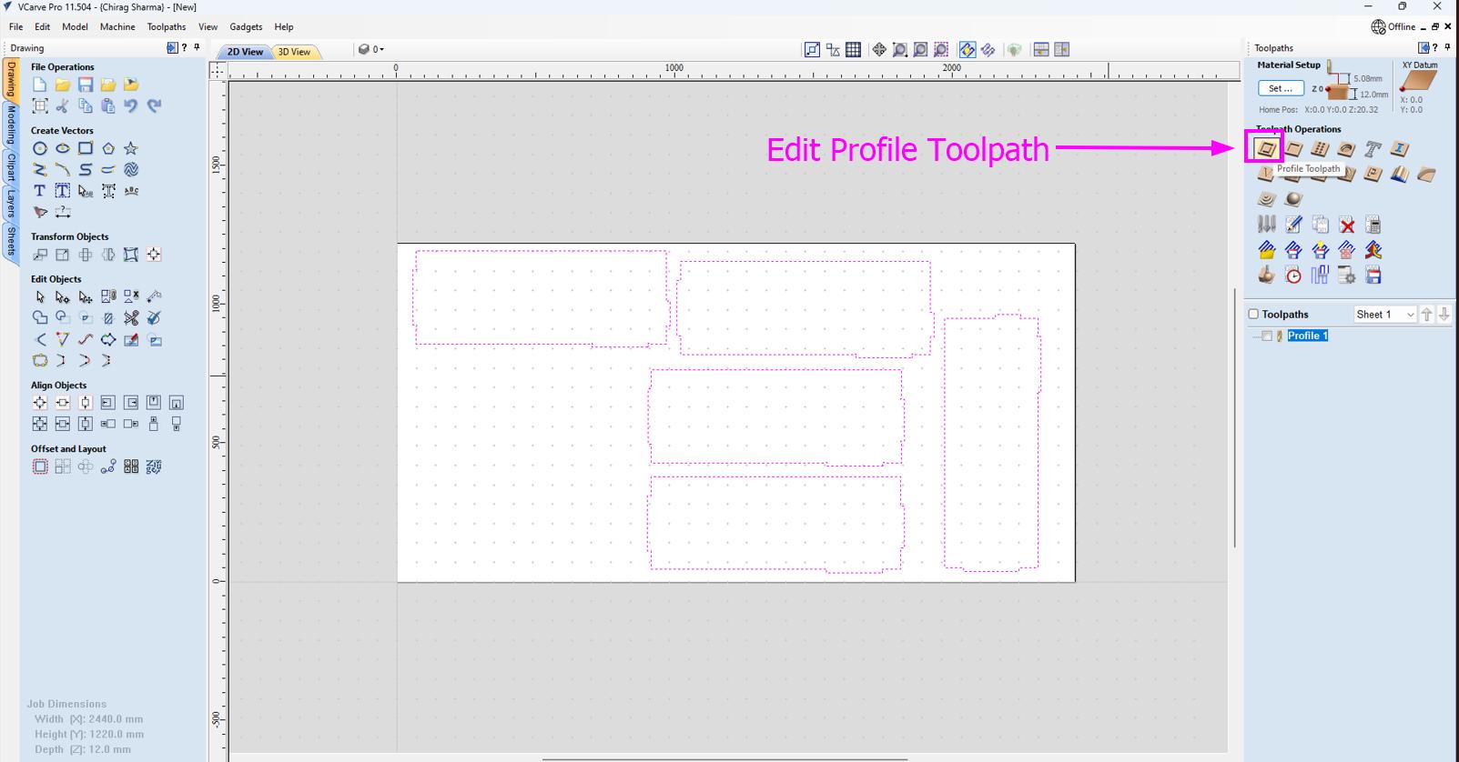Click the Offset Selected Vectors icon
This screenshot has height=762, width=1459.
[40, 466]
